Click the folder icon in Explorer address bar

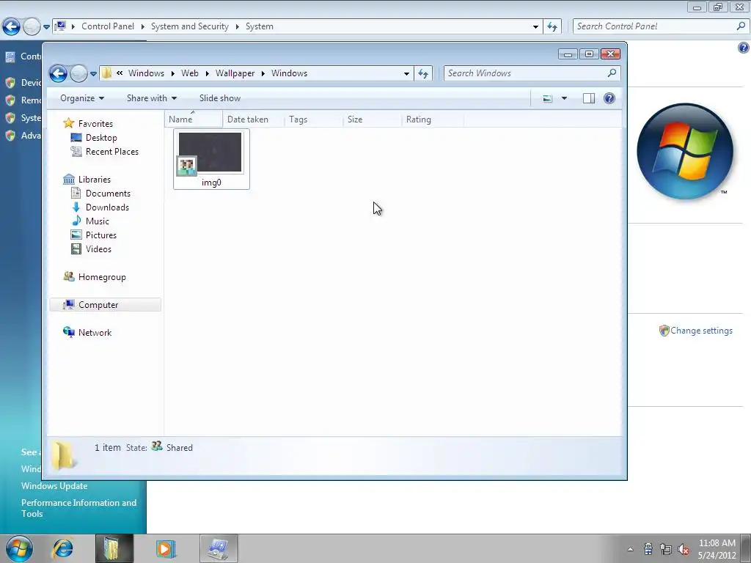pyautogui.click(x=107, y=73)
